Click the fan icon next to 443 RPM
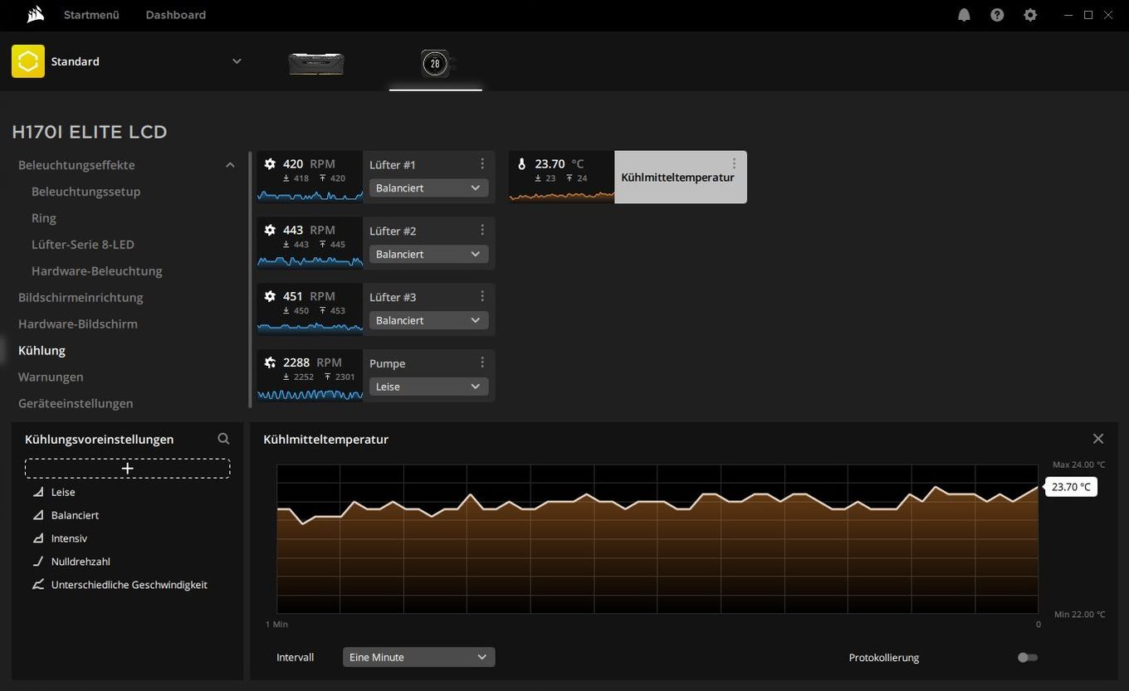1129x691 pixels. tap(270, 230)
